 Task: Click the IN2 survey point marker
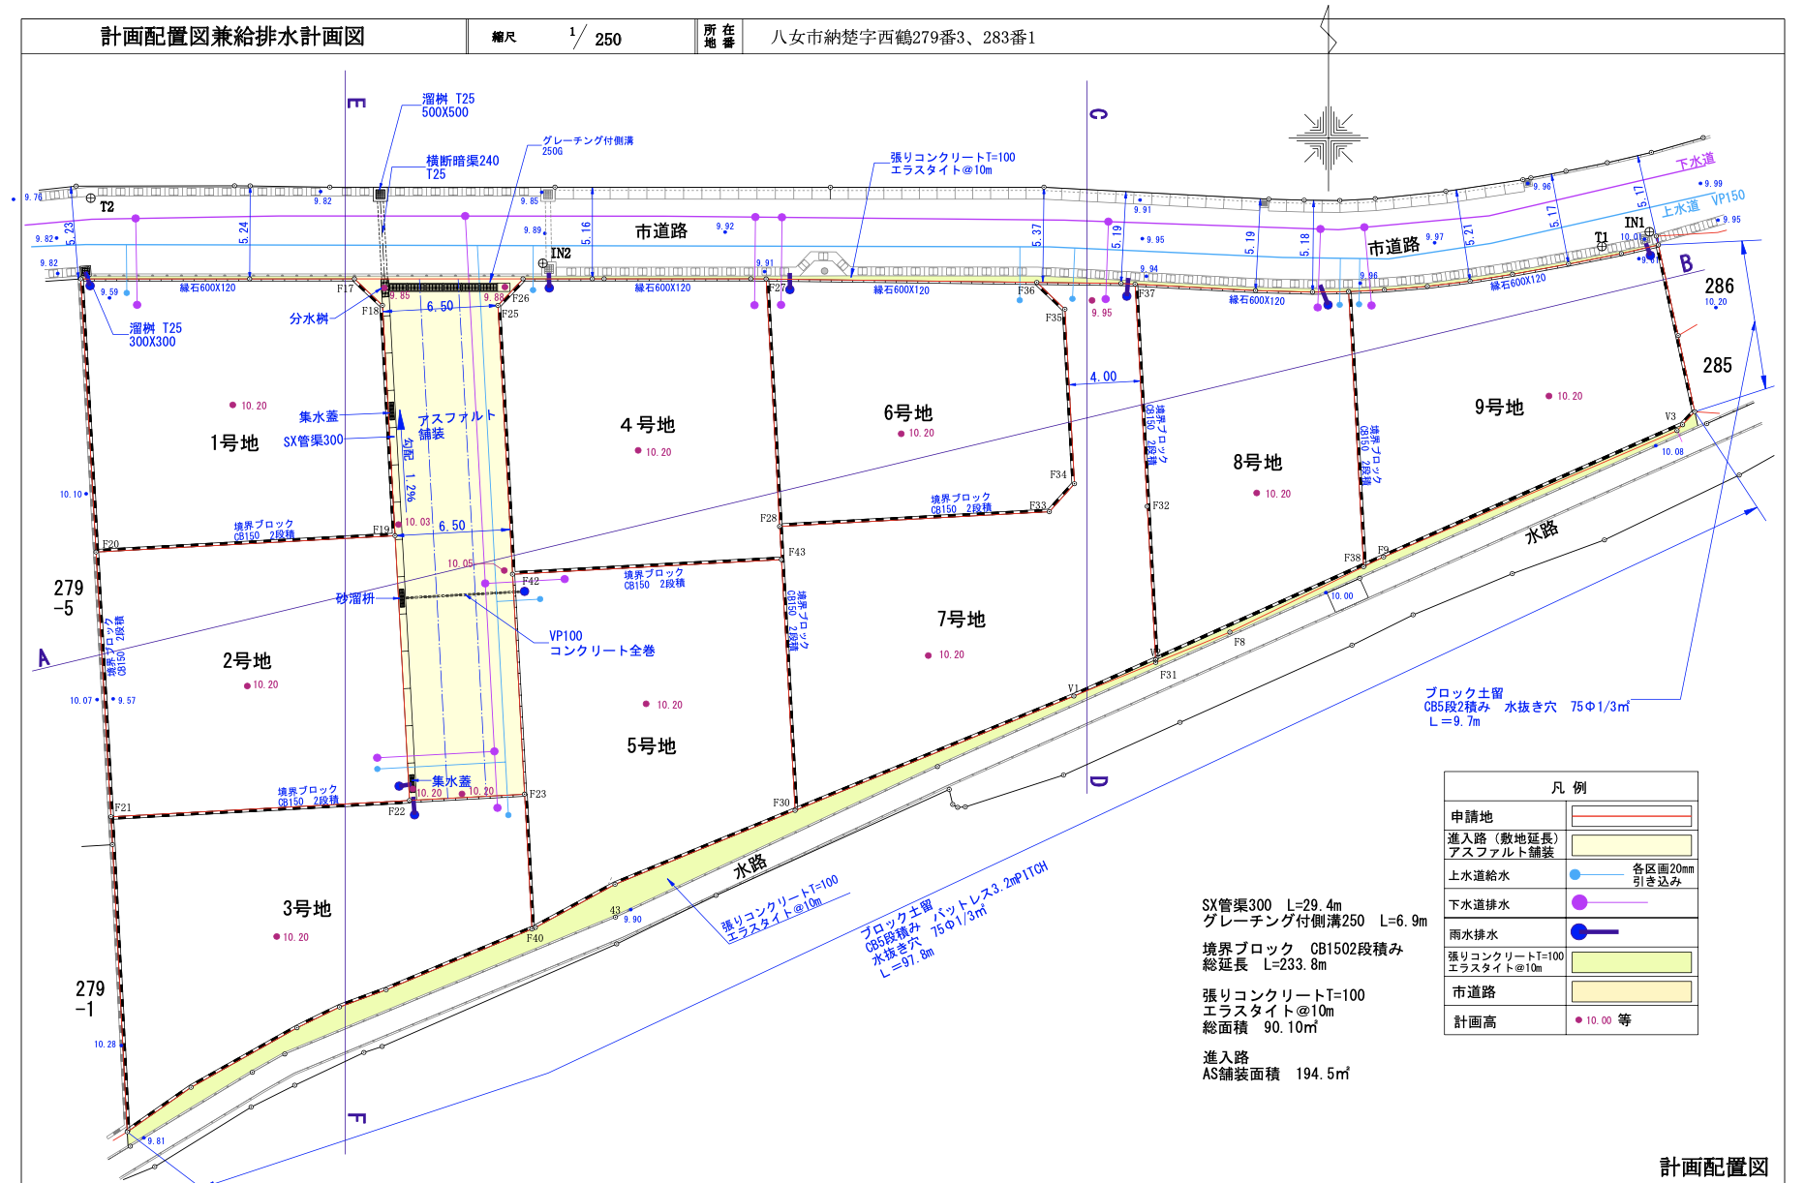point(543,263)
